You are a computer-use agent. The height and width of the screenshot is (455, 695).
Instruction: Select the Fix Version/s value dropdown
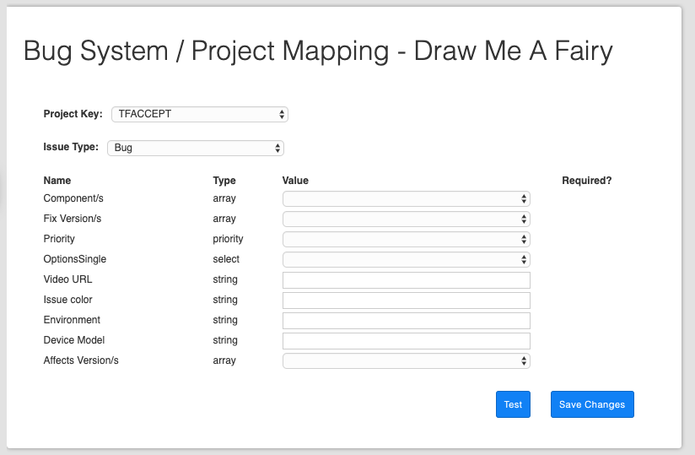406,219
